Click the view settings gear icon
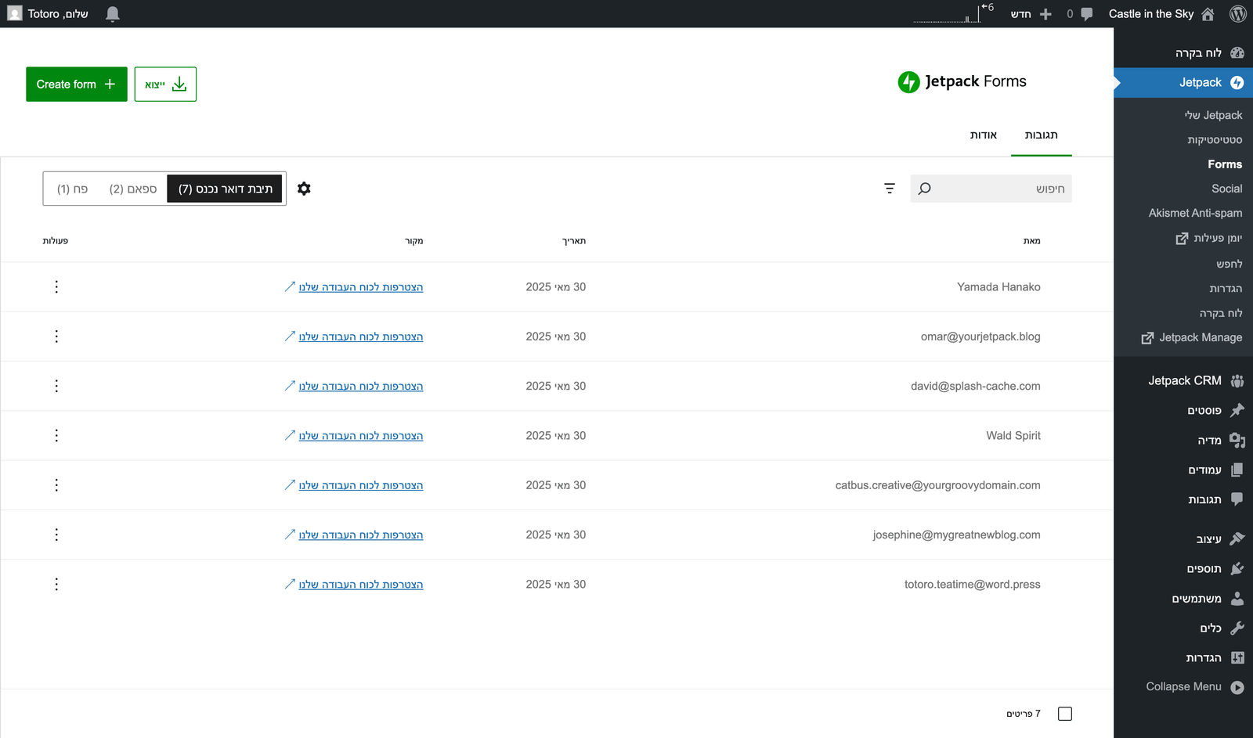This screenshot has width=1253, height=738. tap(304, 189)
